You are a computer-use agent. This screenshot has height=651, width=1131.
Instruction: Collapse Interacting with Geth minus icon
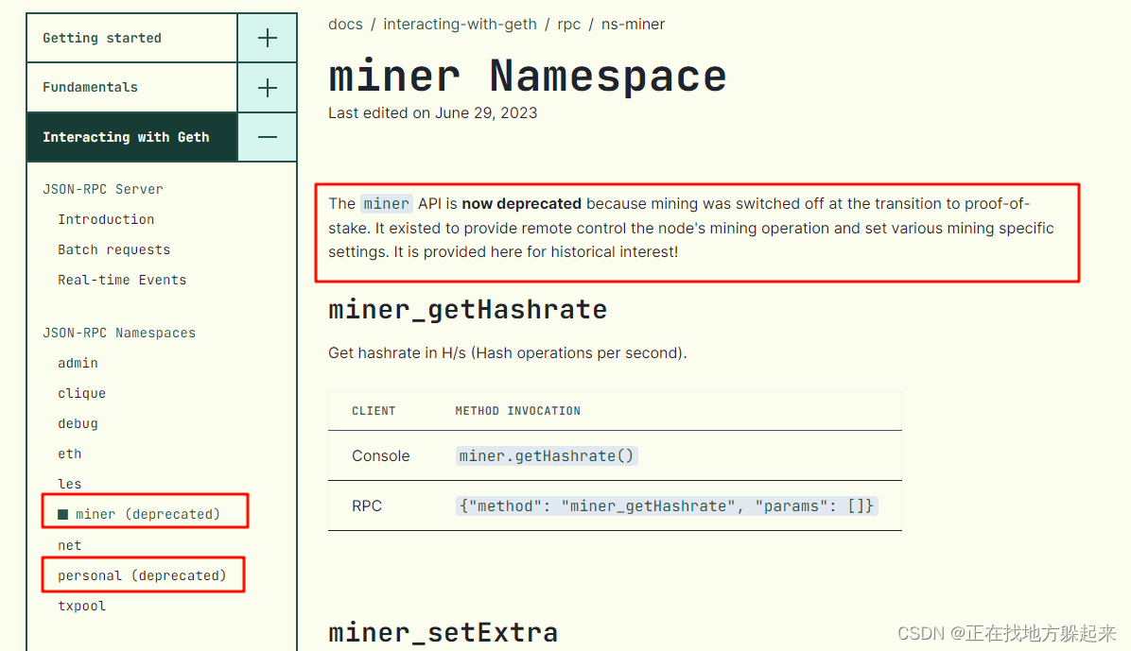[x=267, y=137]
